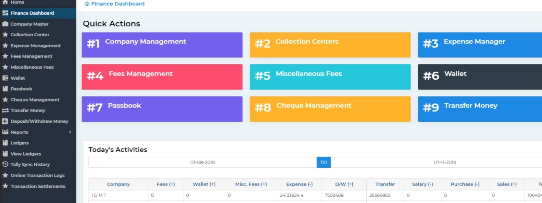Click the star icon beside Online Transaction Logs
Image resolution: width=542 pixels, height=203 pixels.
pos(5,175)
